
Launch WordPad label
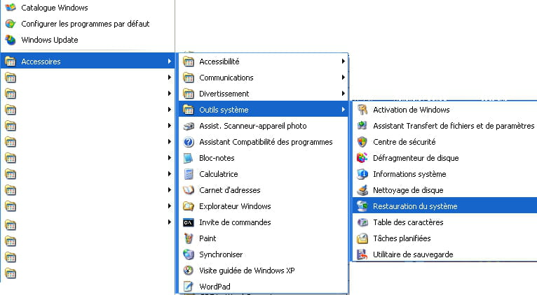(x=215, y=287)
